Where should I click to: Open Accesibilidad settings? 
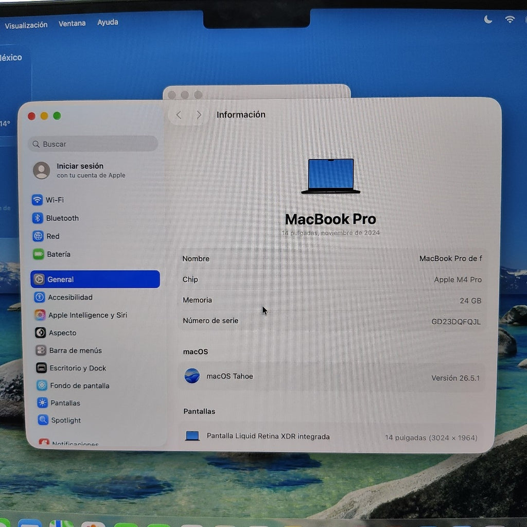63,297
